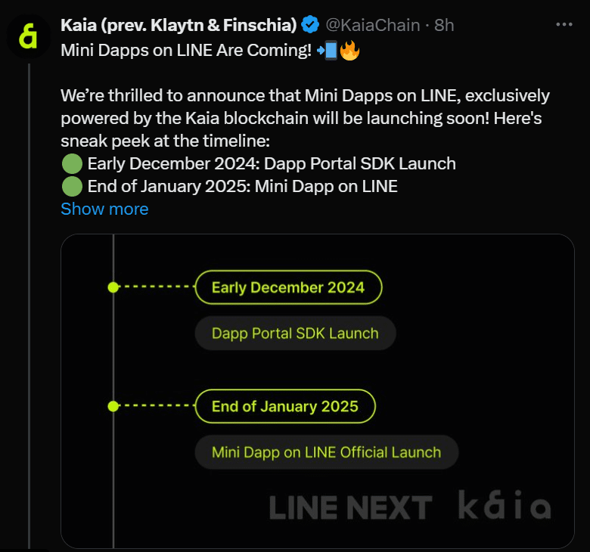Select the Dapp Portal SDK Launch label
590x552 pixels.
[x=295, y=333]
